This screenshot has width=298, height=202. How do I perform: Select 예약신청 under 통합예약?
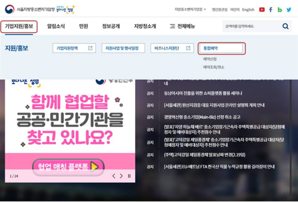210,59
